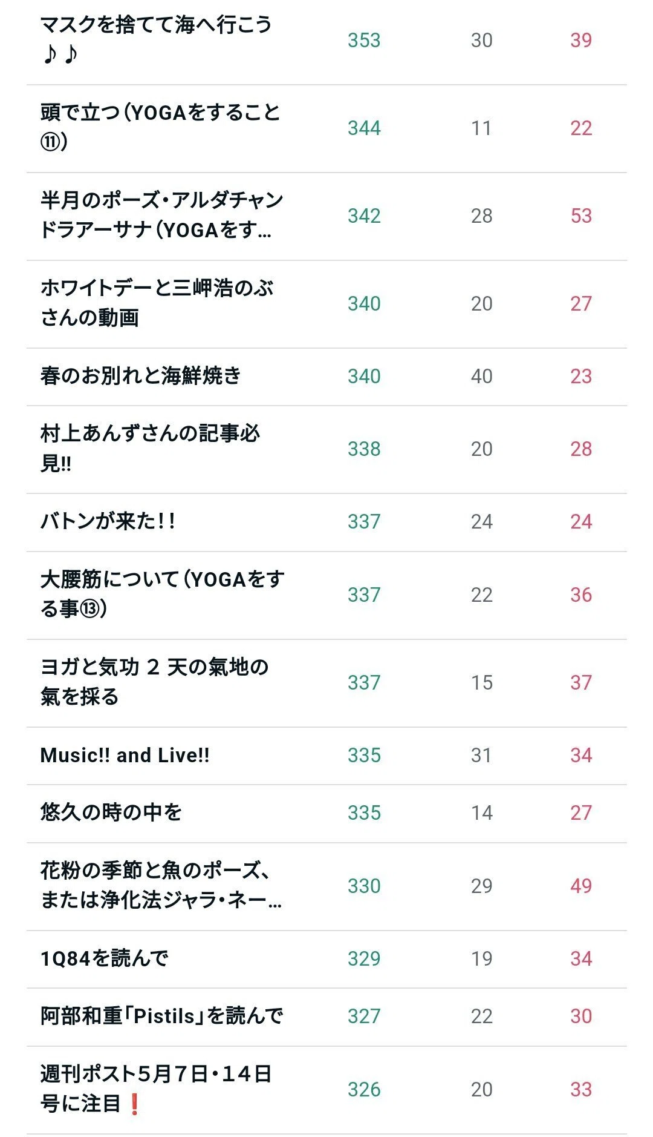Viewport: 653px width, 1137px height.
Task: Open article マスクを捨てて海へ行こう
Action: (156, 40)
